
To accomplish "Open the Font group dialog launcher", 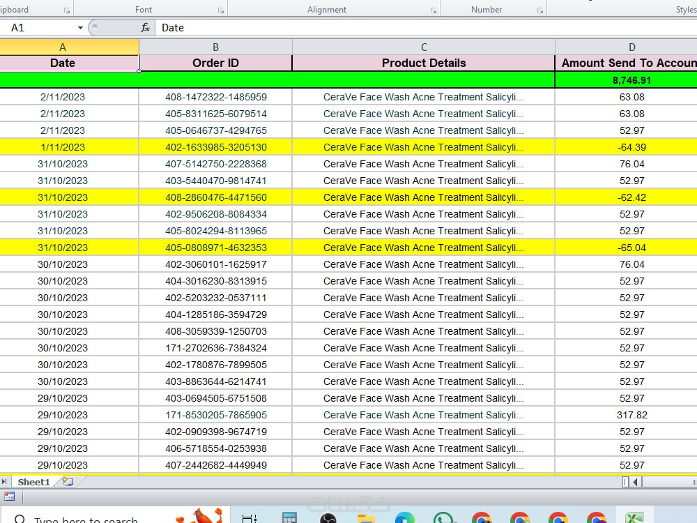I will point(220,10).
